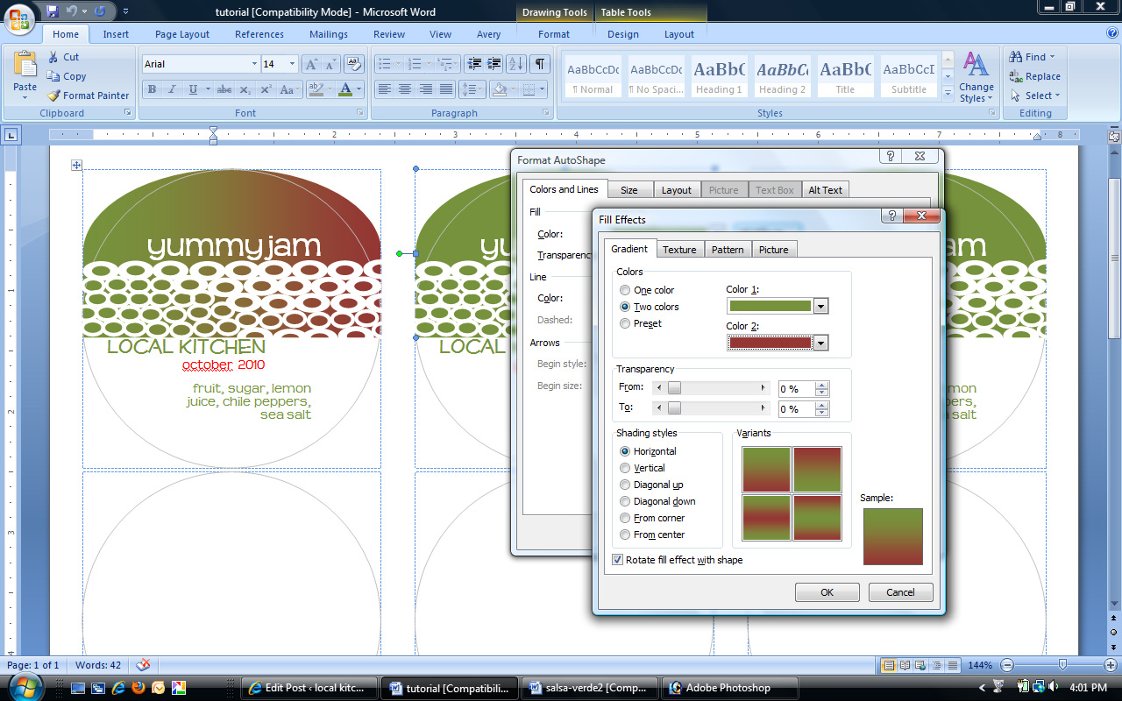Viewport: 1122px width, 701px height.
Task: Click the Show/Hide paragraph marks icon
Action: [x=540, y=64]
